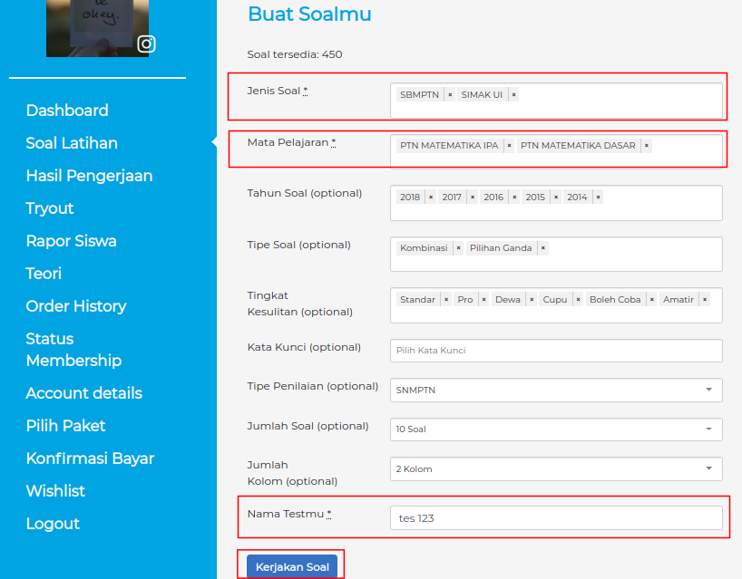Remove the Pilihan Ganda tag
The height and width of the screenshot is (579, 742).
(x=543, y=248)
